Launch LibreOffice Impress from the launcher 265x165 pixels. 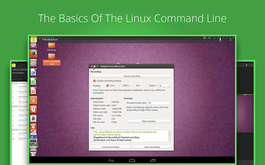pyautogui.click(x=33, y=91)
